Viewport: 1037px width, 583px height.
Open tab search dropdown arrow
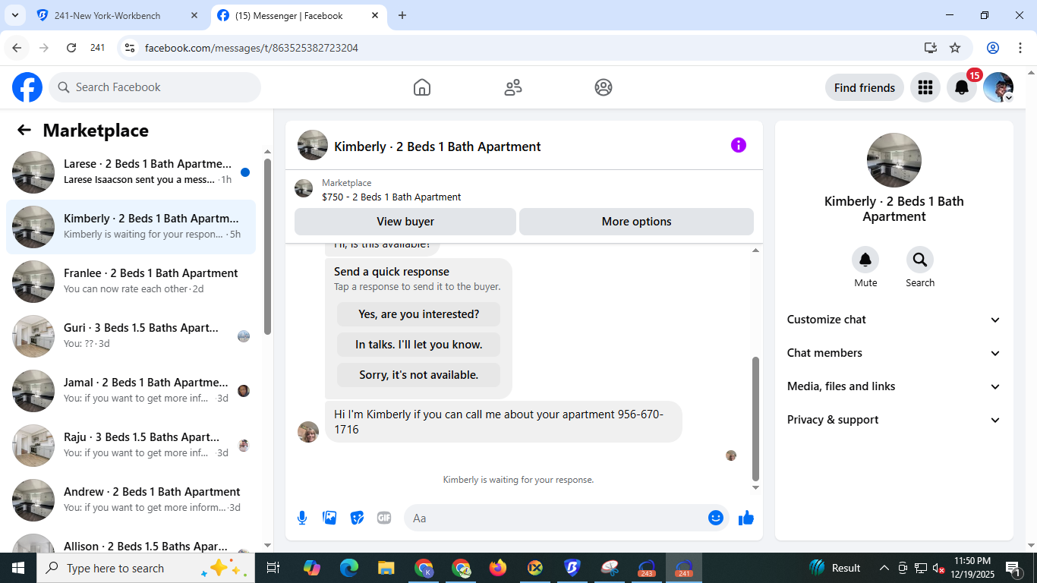(x=14, y=15)
